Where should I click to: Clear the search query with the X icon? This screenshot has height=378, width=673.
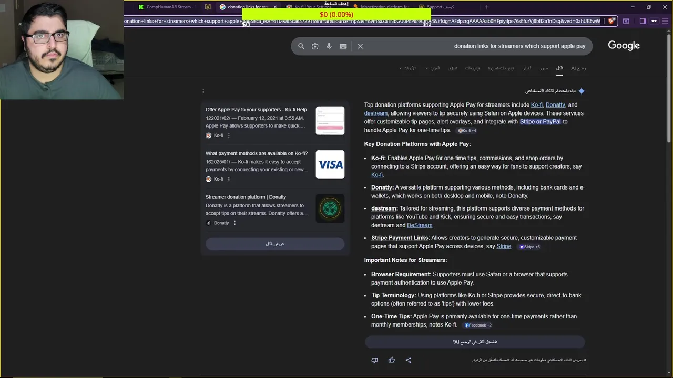tap(360, 46)
